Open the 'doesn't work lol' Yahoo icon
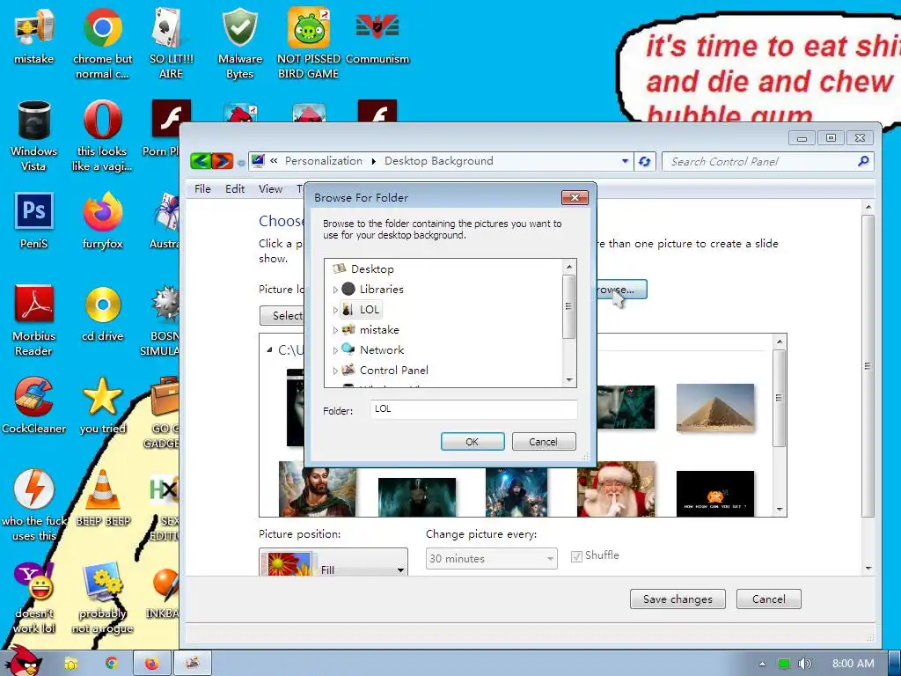901x676 pixels. [34, 582]
